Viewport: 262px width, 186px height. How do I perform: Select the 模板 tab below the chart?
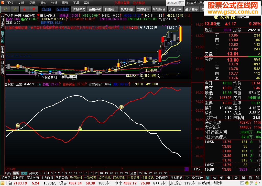(16, 173)
